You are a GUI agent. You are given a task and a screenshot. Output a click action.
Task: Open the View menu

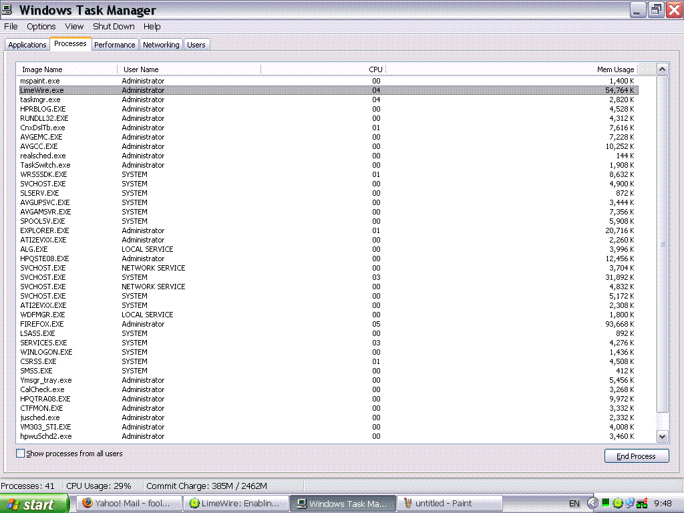74,26
